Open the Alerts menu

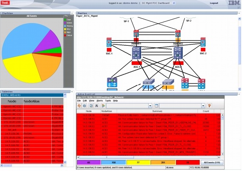(x=100, y=100)
